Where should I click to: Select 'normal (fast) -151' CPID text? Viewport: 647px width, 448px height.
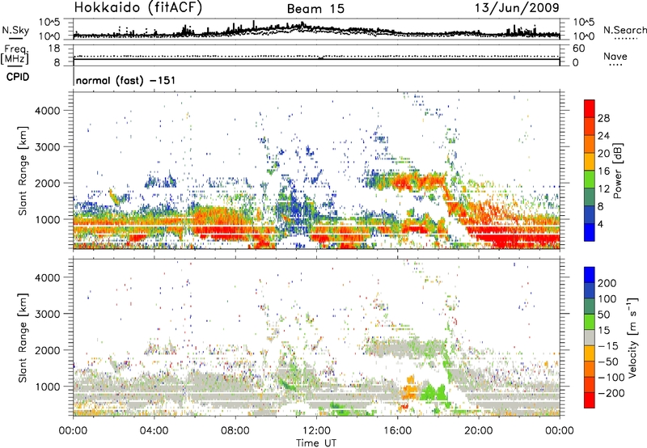point(126,80)
